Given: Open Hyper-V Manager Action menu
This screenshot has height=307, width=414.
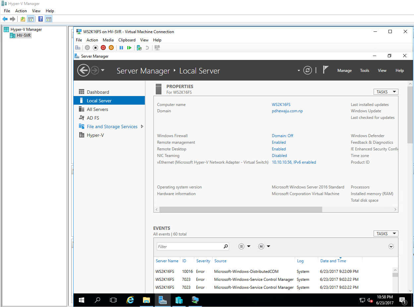Looking at the screenshot, I should [21, 11].
